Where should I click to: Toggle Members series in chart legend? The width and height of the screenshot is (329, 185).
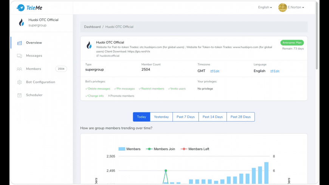[129, 149]
